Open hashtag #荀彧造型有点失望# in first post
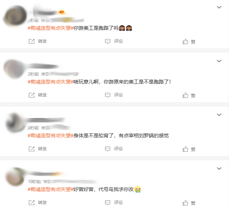The height and width of the screenshot is (209, 229). pos(51,28)
